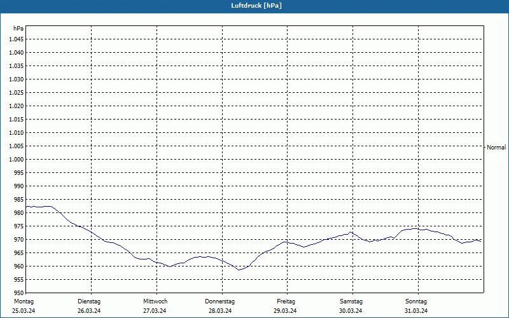Screen dimensions: 509x318
Task: Click the '990' y-axis value
Action: coord(19,186)
